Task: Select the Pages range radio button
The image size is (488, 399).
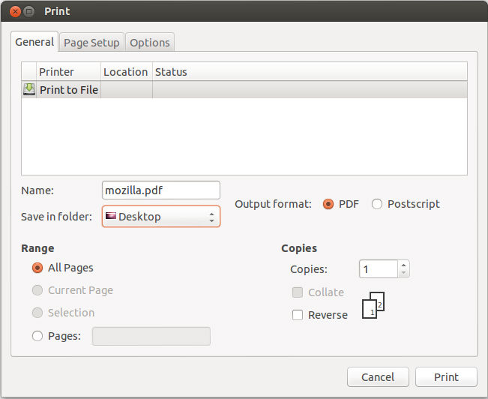Action: [37, 336]
